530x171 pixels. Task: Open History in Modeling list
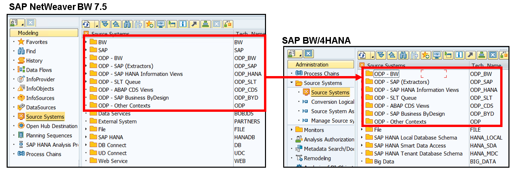pyautogui.click(x=30, y=61)
